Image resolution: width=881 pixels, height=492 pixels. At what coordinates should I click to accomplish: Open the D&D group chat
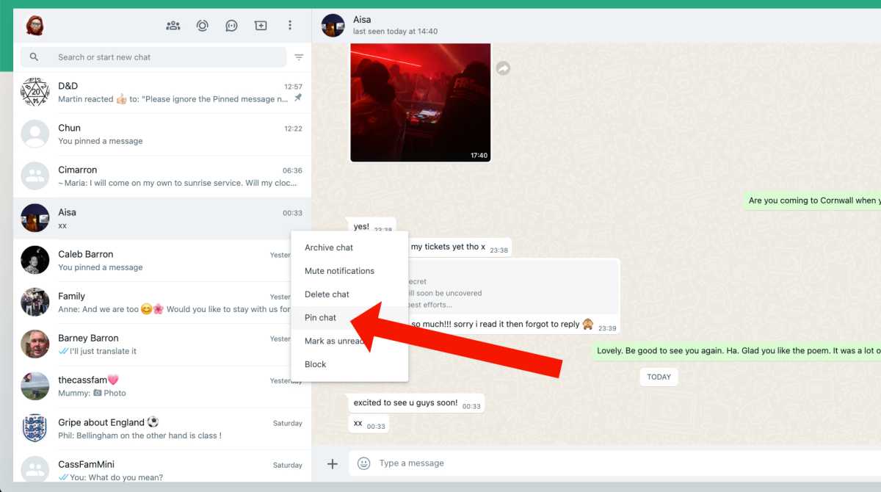point(162,93)
